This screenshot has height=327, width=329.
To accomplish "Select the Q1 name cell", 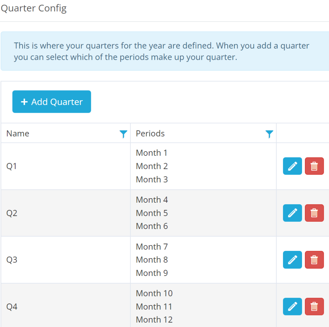I will [12, 166].
